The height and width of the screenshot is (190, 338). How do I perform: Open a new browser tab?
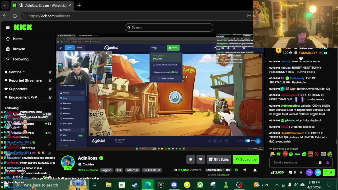coord(79,5)
